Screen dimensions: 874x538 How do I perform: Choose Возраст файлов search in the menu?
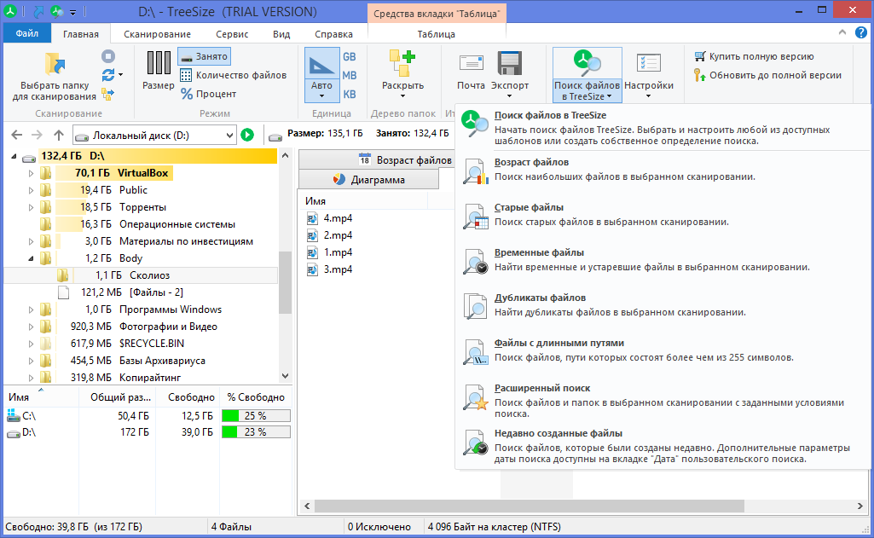(x=663, y=170)
